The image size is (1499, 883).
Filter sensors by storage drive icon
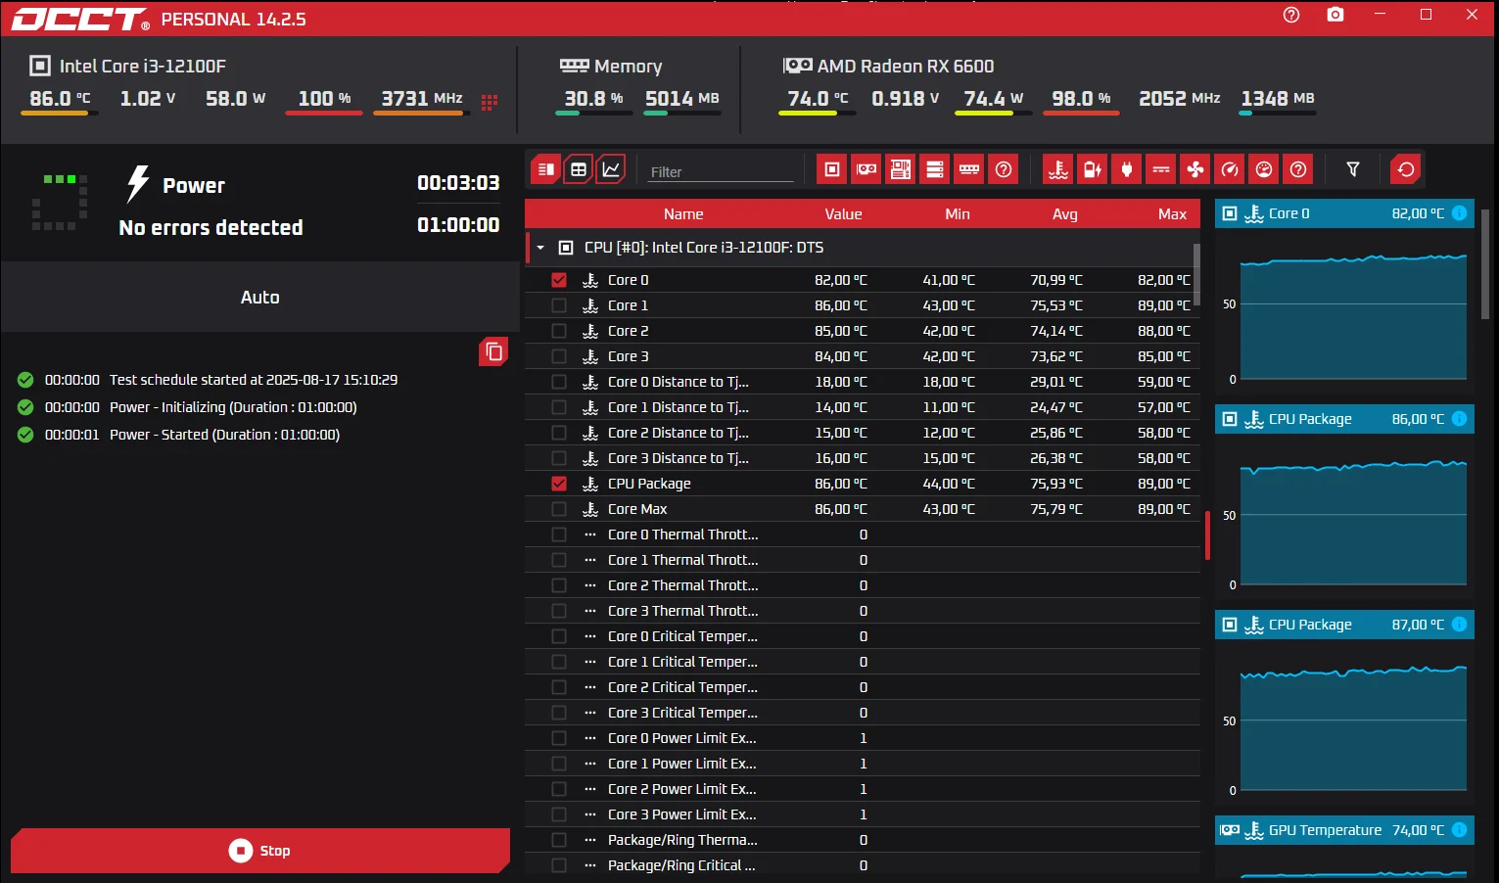pyautogui.click(x=935, y=169)
